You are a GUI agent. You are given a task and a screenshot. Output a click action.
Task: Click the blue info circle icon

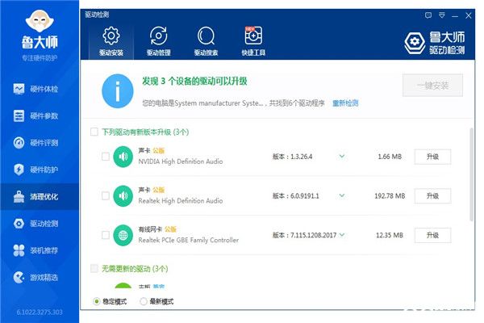(118, 91)
